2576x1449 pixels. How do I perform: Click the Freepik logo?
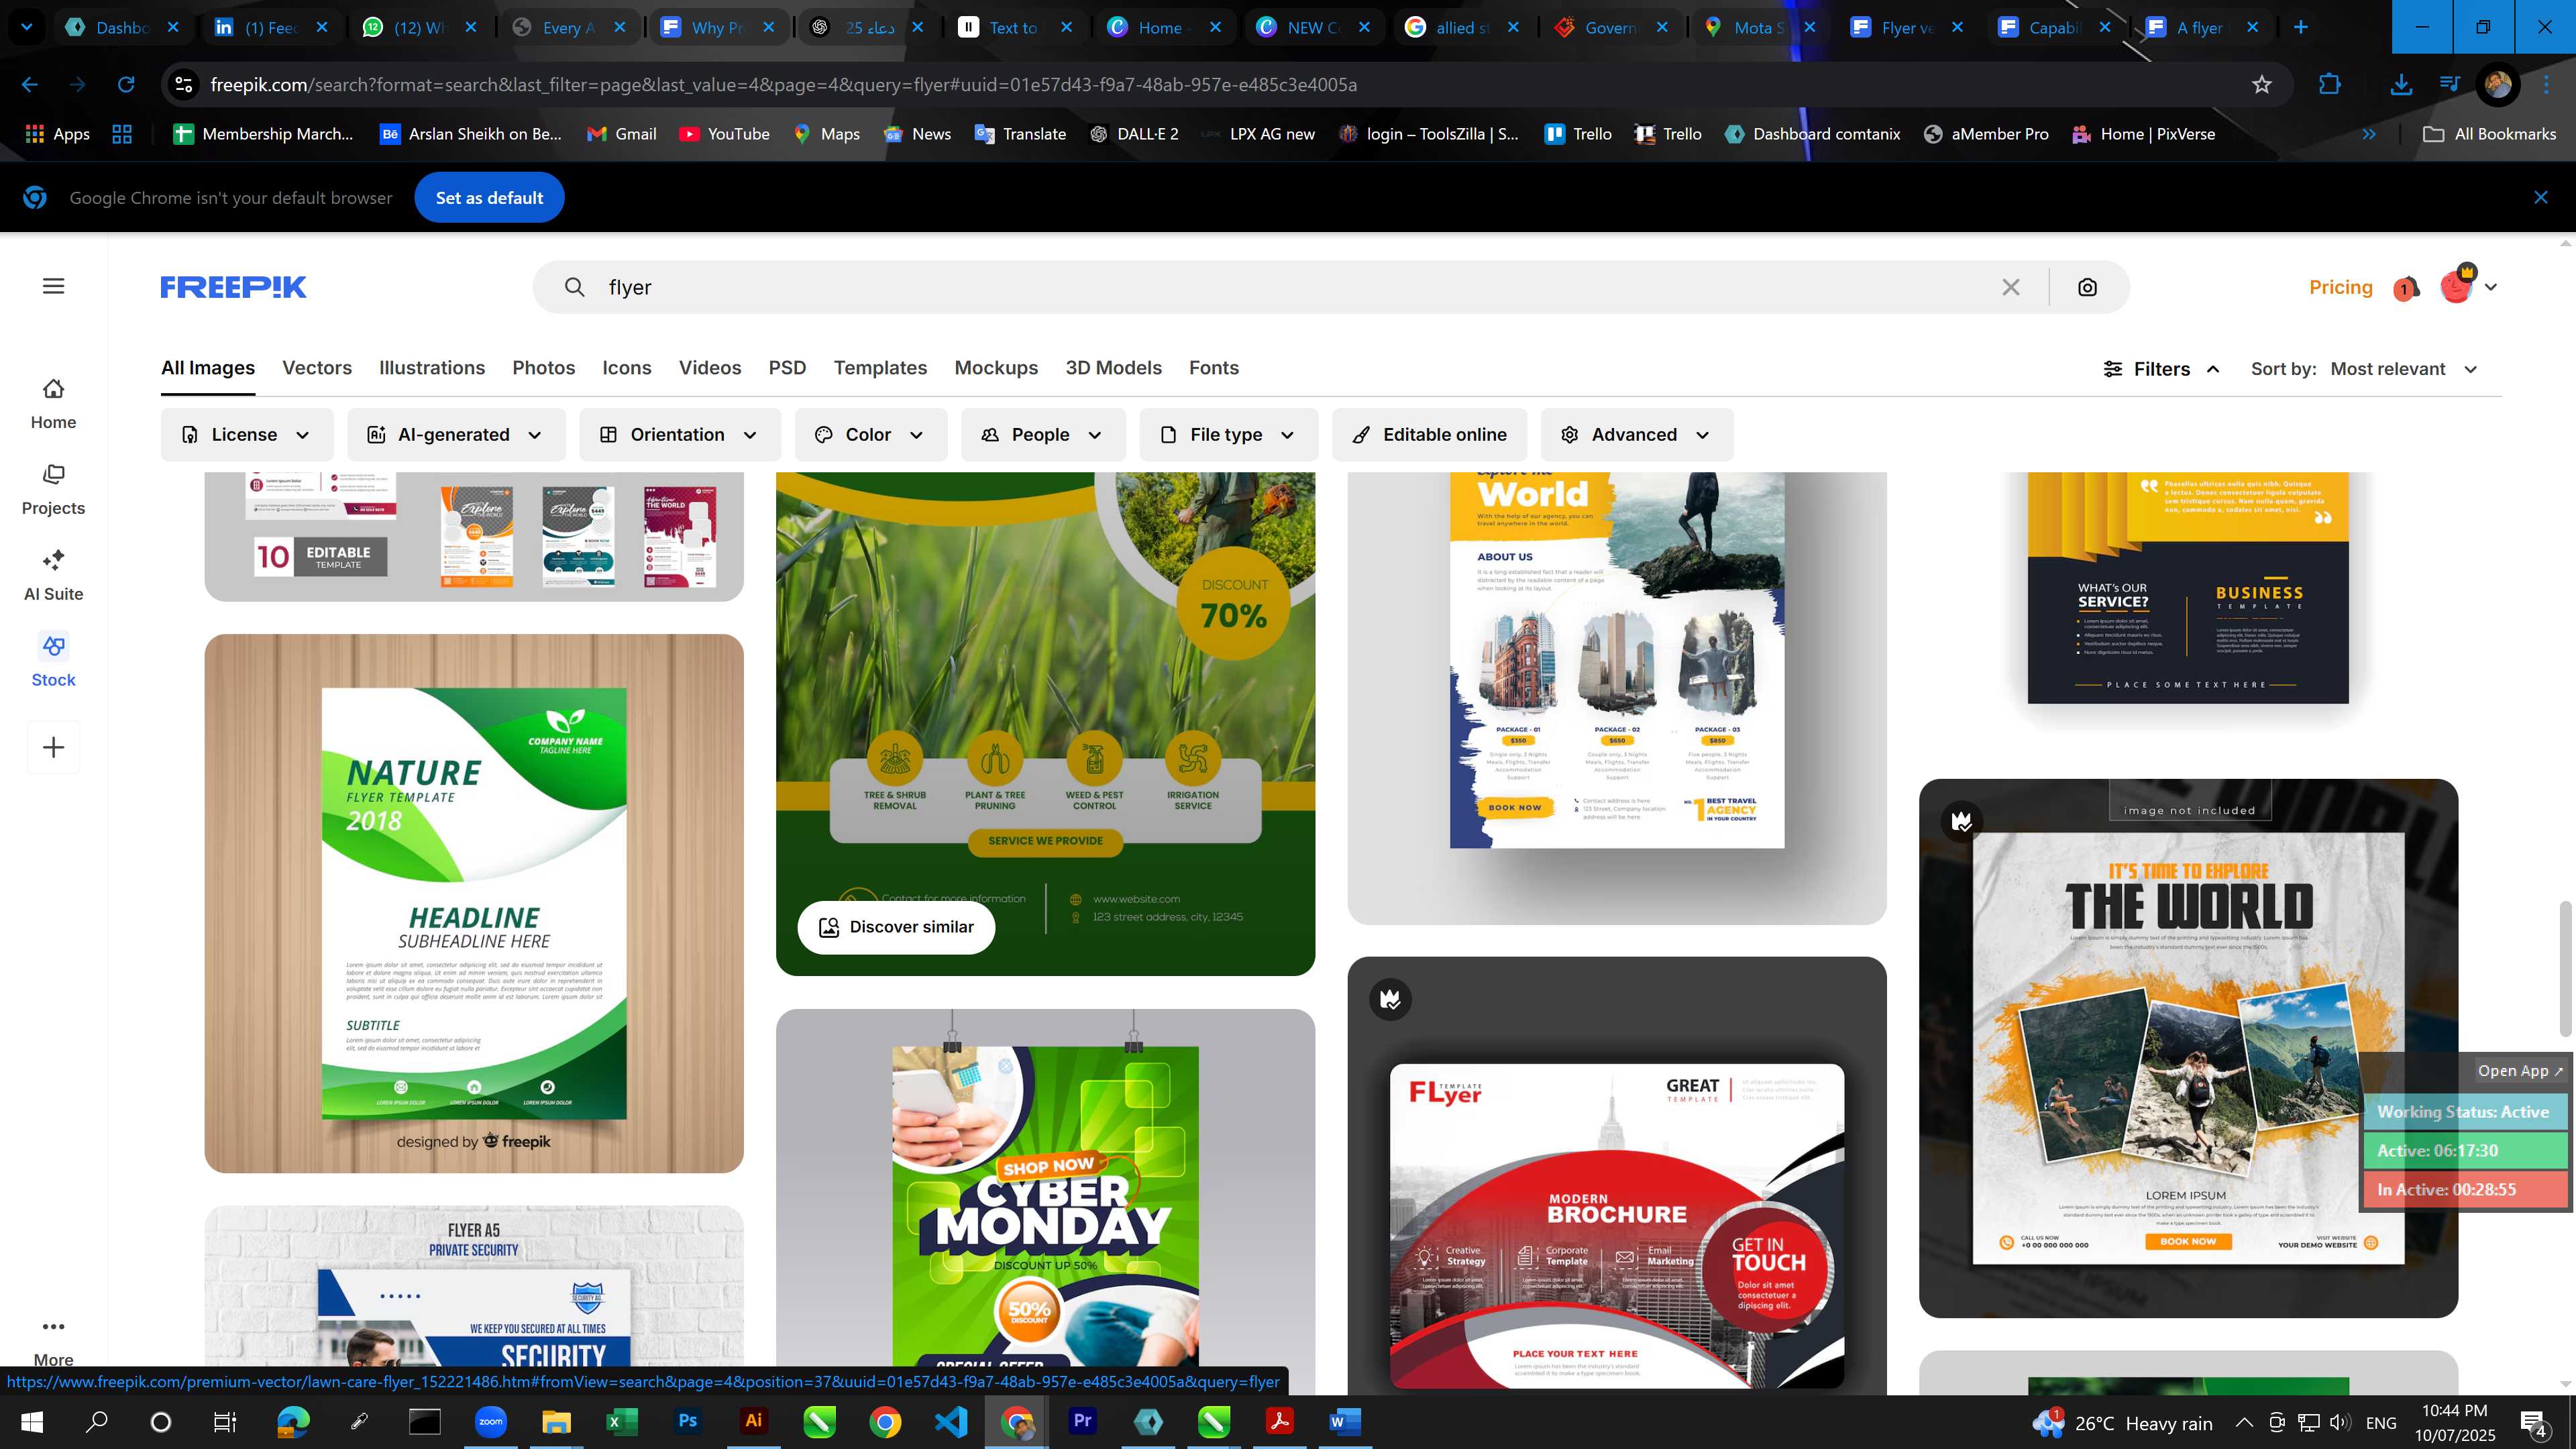click(233, 287)
